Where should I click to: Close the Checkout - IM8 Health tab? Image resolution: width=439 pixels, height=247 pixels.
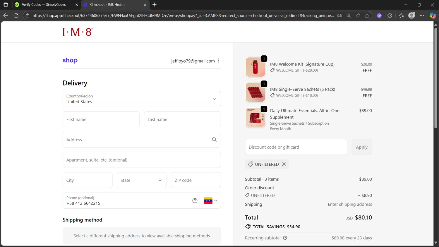[145, 5]
